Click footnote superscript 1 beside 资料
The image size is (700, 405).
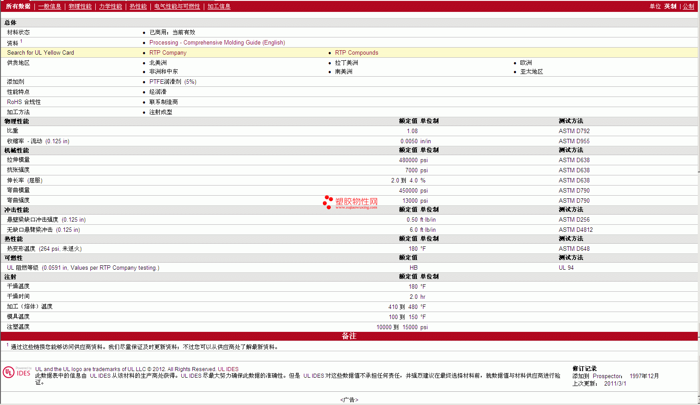pyautogui.click(x=21, y=41)
